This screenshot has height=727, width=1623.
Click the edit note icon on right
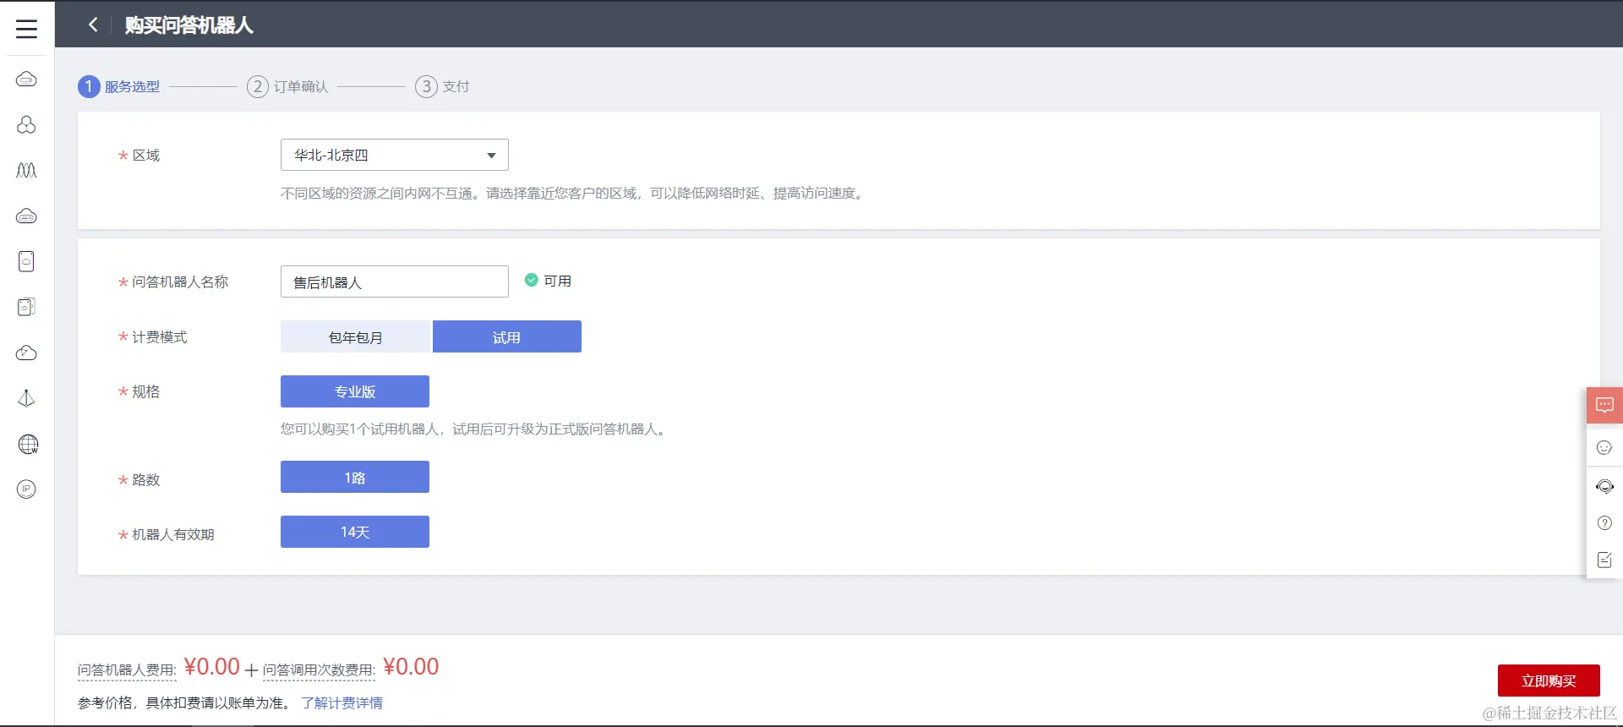pyautogui.click(x=1604, y=560)
